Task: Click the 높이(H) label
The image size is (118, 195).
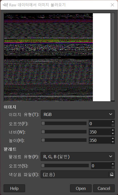Action: pyautogui.click(x=17, y=140)
